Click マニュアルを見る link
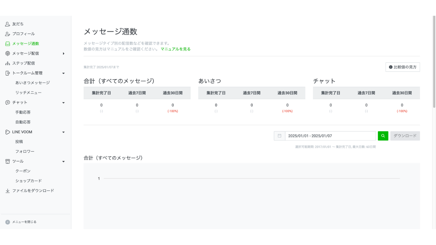This screenshot has height=245, width=436. pos(176,49)
